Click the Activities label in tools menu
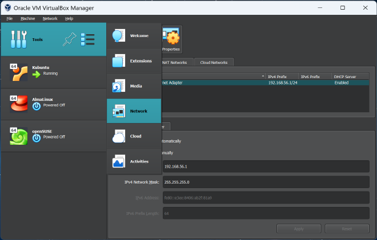 (x=139, y=161)
